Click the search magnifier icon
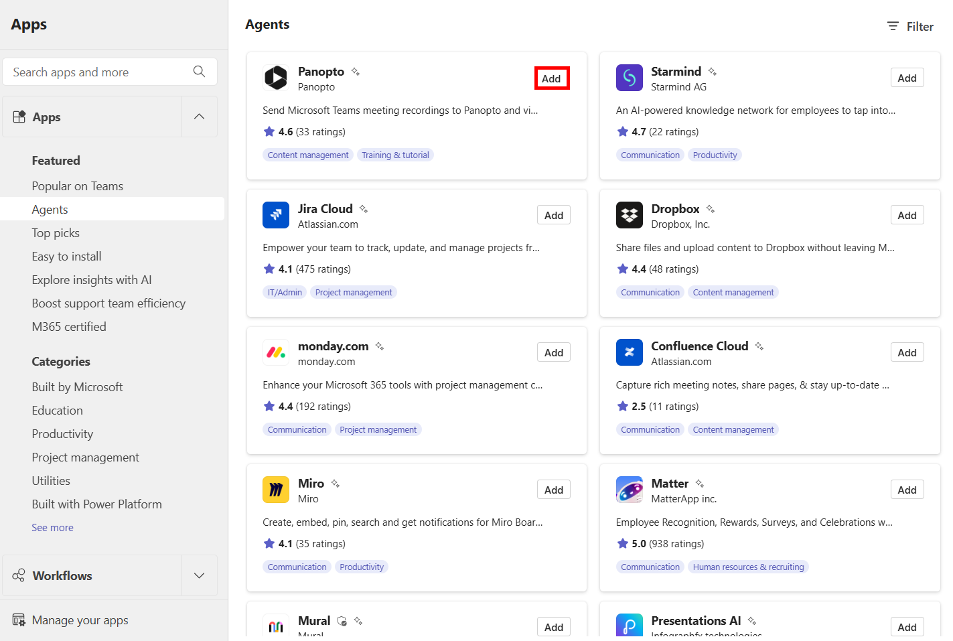 point(199,71)
